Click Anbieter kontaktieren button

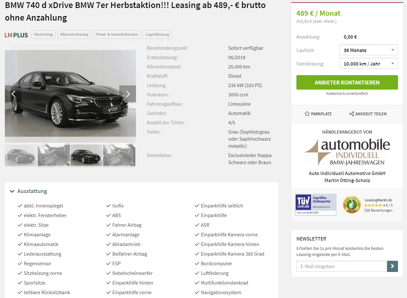[347, 83]
